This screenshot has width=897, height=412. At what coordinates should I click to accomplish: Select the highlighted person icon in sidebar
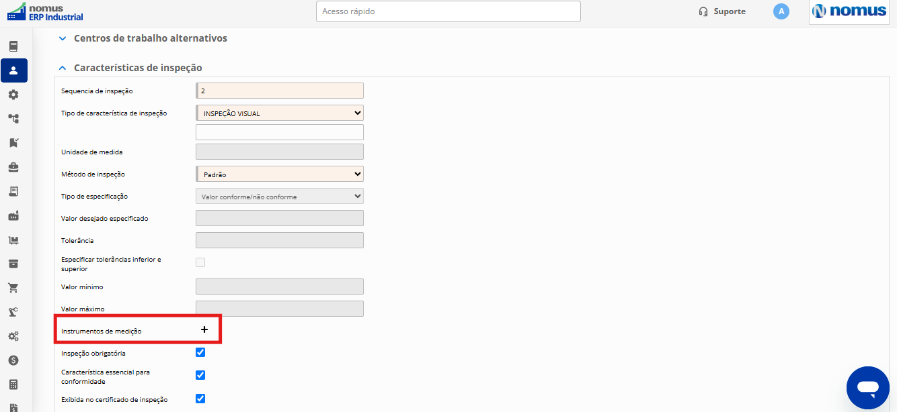tap(14, 70)
